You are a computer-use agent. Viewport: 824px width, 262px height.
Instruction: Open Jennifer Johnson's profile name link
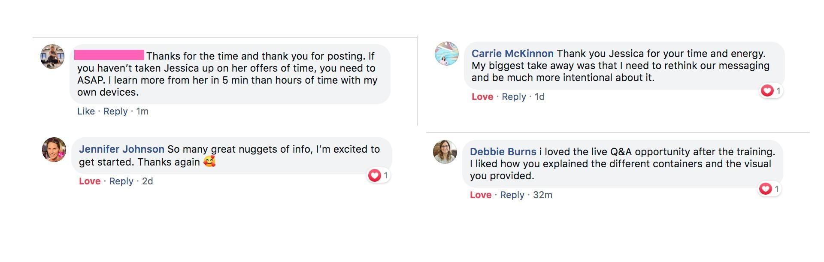coord(121,149)
